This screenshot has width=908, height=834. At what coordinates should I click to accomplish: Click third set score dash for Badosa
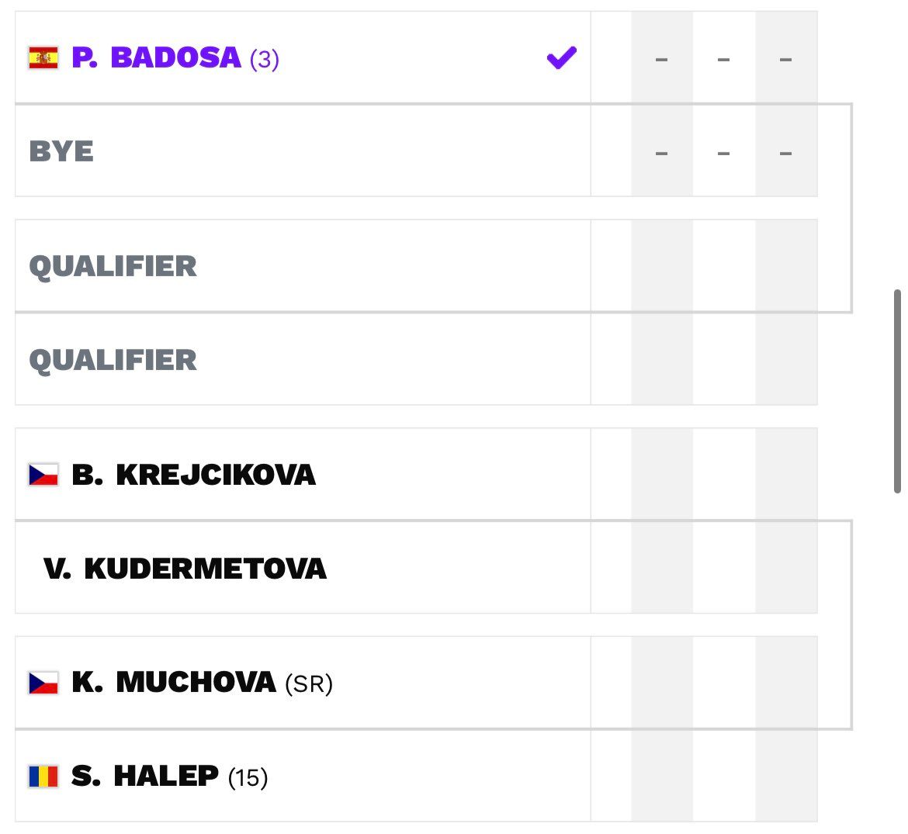coord(786,59)
